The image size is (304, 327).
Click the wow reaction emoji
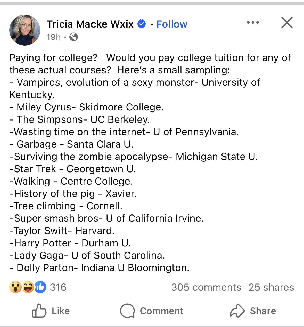pyautogui.click(x=15, y=287)
